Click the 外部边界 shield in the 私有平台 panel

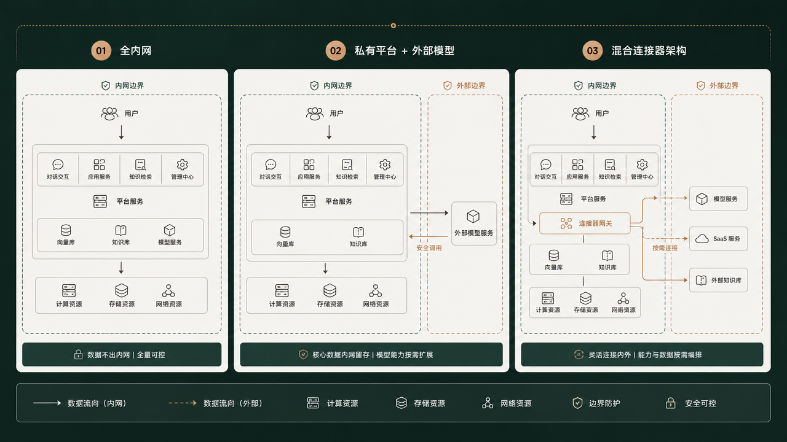(x=448, y=86)
